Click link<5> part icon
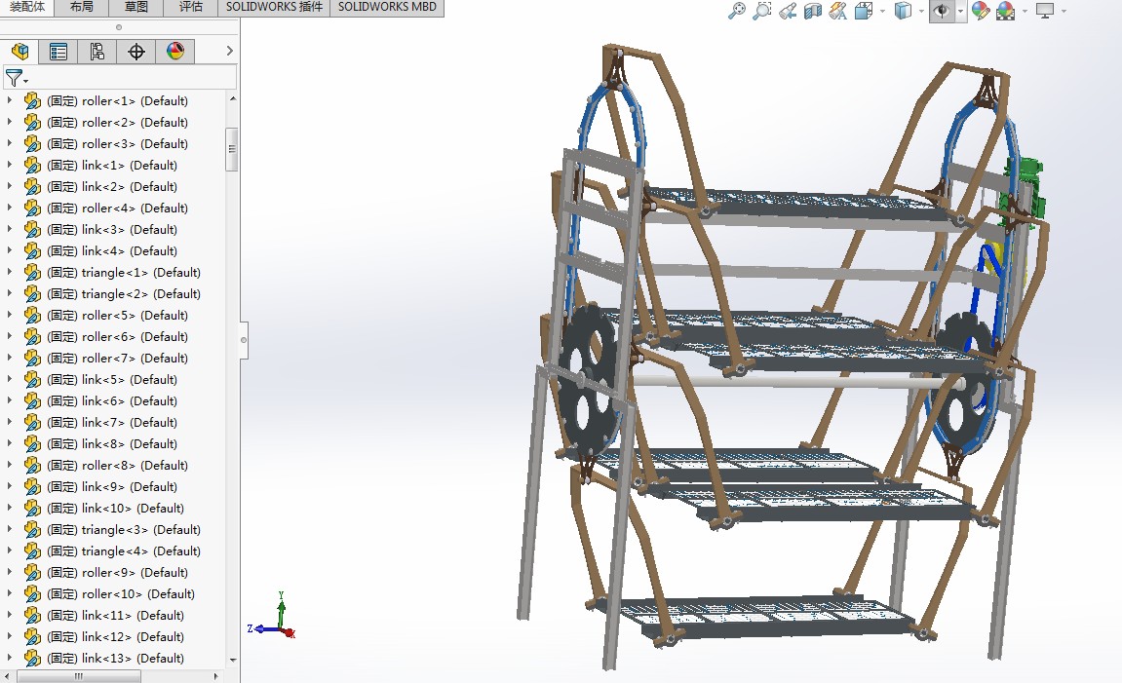 pos(32,380)
